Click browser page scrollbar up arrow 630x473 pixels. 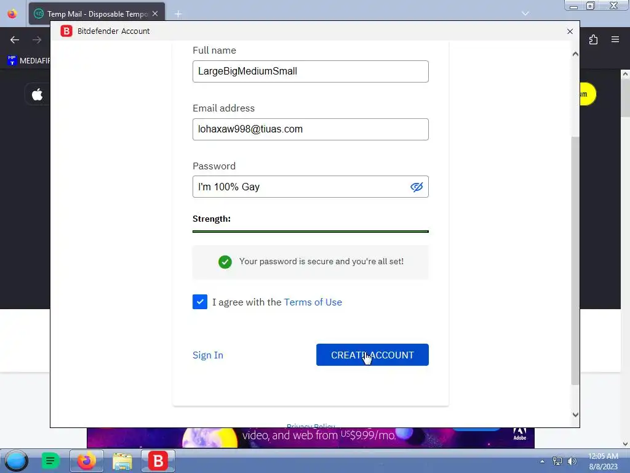(x=625, y=74)
